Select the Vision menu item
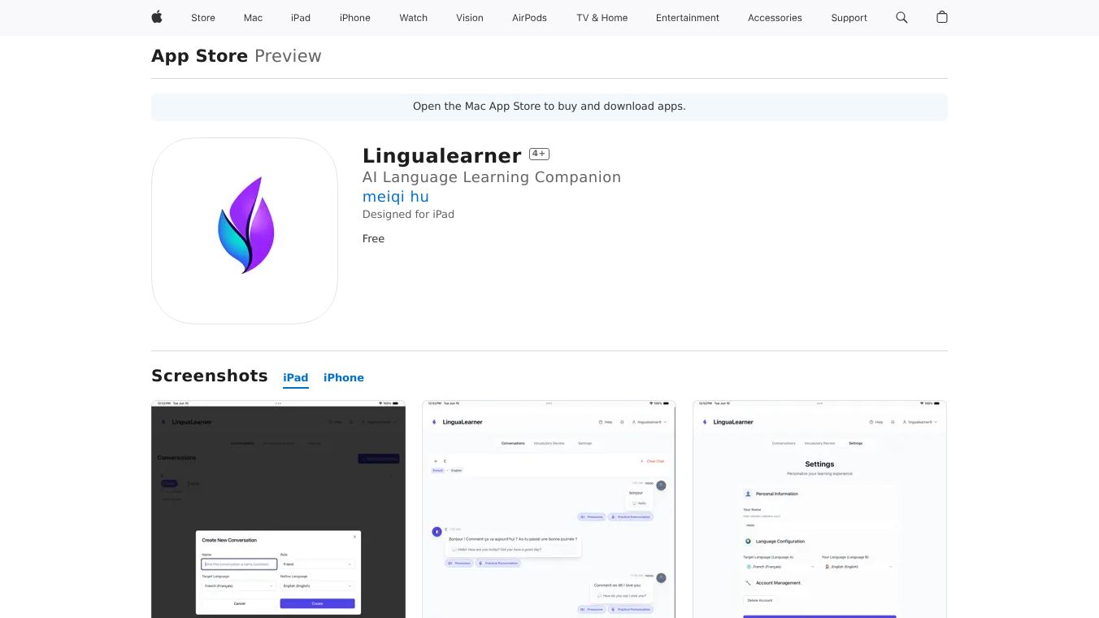 coord(470,18)
